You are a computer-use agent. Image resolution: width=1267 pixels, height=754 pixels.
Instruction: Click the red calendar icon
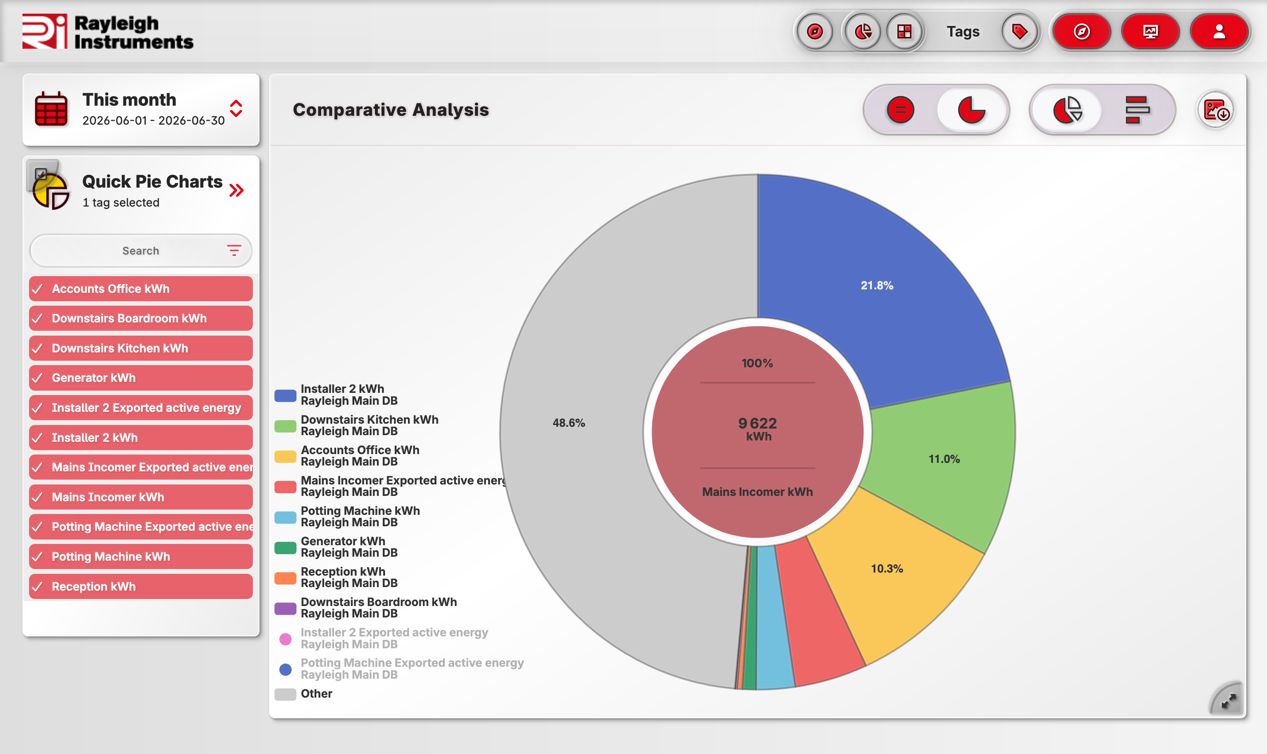click(51, 109)
